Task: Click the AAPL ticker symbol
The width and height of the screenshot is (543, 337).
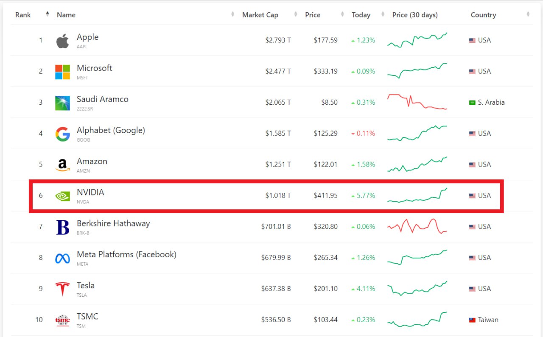Action: click(x=82, y=47)
